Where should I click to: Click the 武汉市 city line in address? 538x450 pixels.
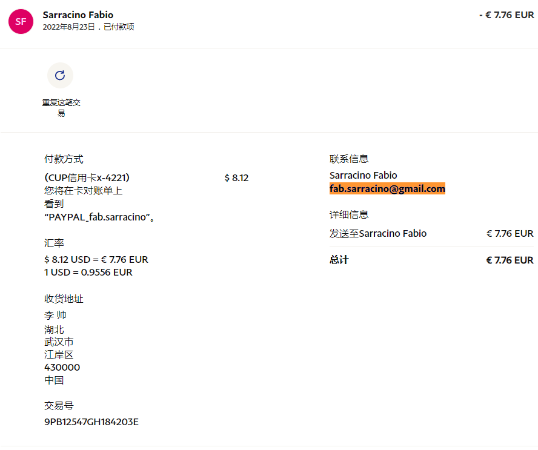point(59,342)
